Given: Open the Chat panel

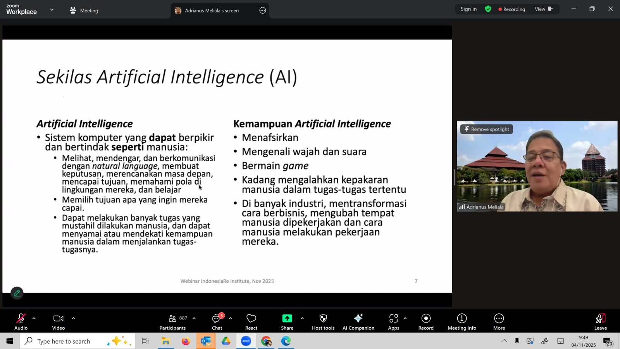Looking at the screenshot, I should click(x=216, y=321).
